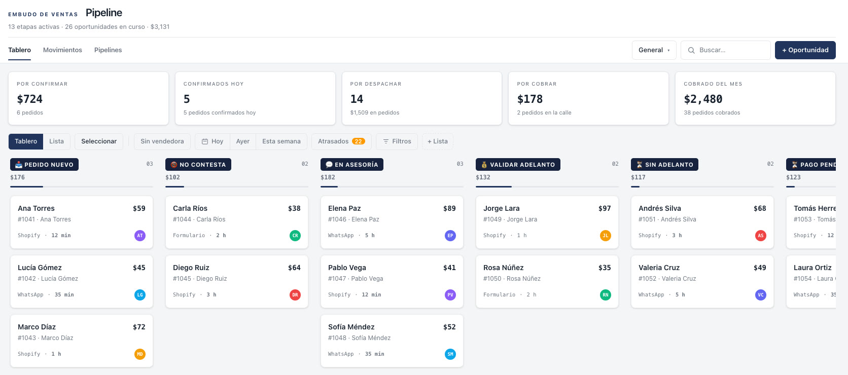Image resolution: width=848 pixels, height=375 pixels.
Task: Click the + Oportunidad button
Action: 805,50
